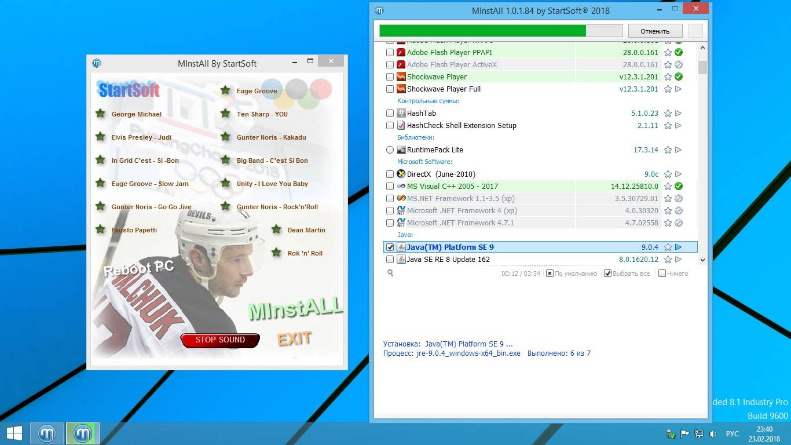Click the 'Microsoft Software:' category header
The image size is (791, 445).
[424, 162]
